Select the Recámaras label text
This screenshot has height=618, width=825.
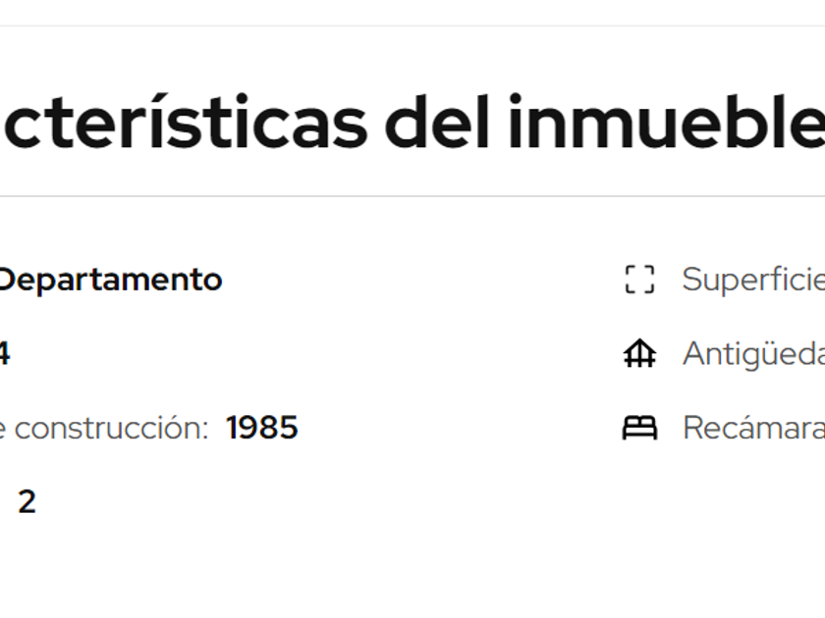coord(752,428)
